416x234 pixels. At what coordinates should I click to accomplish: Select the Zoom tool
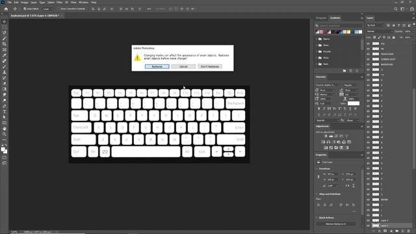[x=5, y=134]
